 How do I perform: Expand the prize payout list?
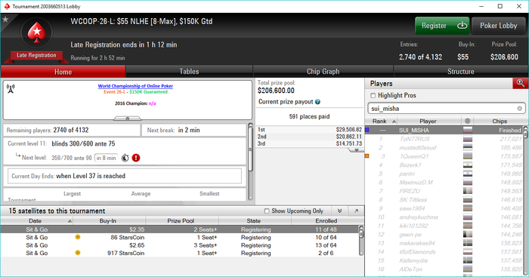tap(356, 150)
